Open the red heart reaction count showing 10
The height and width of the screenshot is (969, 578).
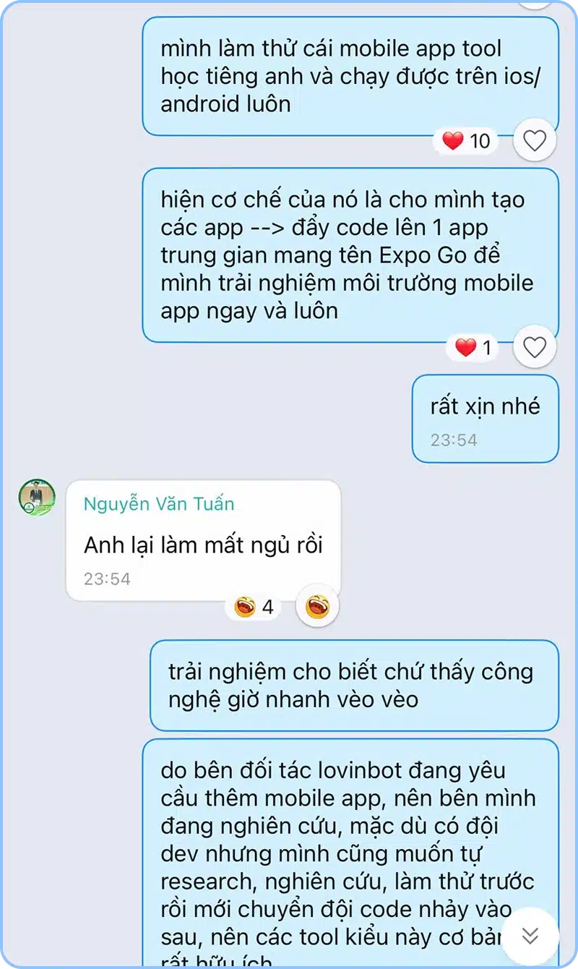(467, 141)
